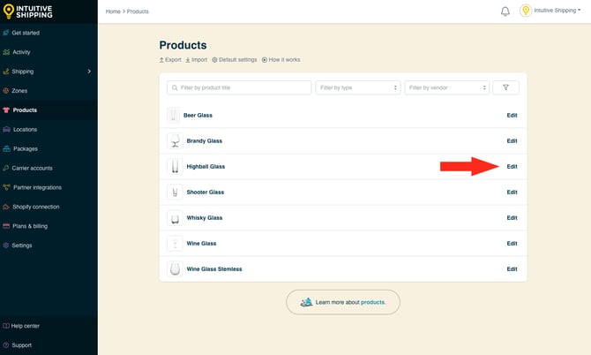Select Activity in the sidebar menu
Image resolution: width=591 pixels, height=355 pixels.
21,52
